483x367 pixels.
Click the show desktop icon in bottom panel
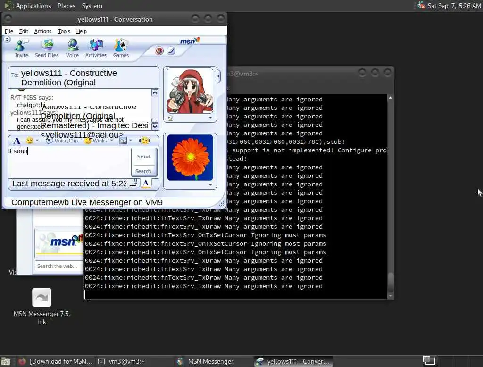pyautogui.click(x=5, y=361)
